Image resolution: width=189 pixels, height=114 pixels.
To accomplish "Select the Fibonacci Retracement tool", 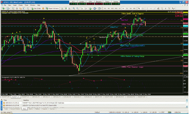I will point(162,8).
